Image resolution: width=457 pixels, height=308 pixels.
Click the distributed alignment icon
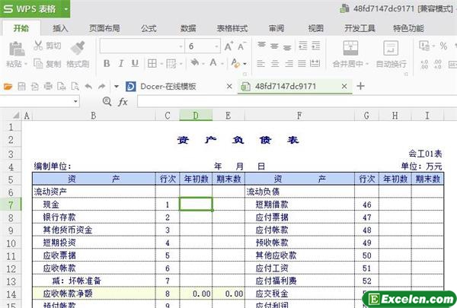[x=315, y=63]
